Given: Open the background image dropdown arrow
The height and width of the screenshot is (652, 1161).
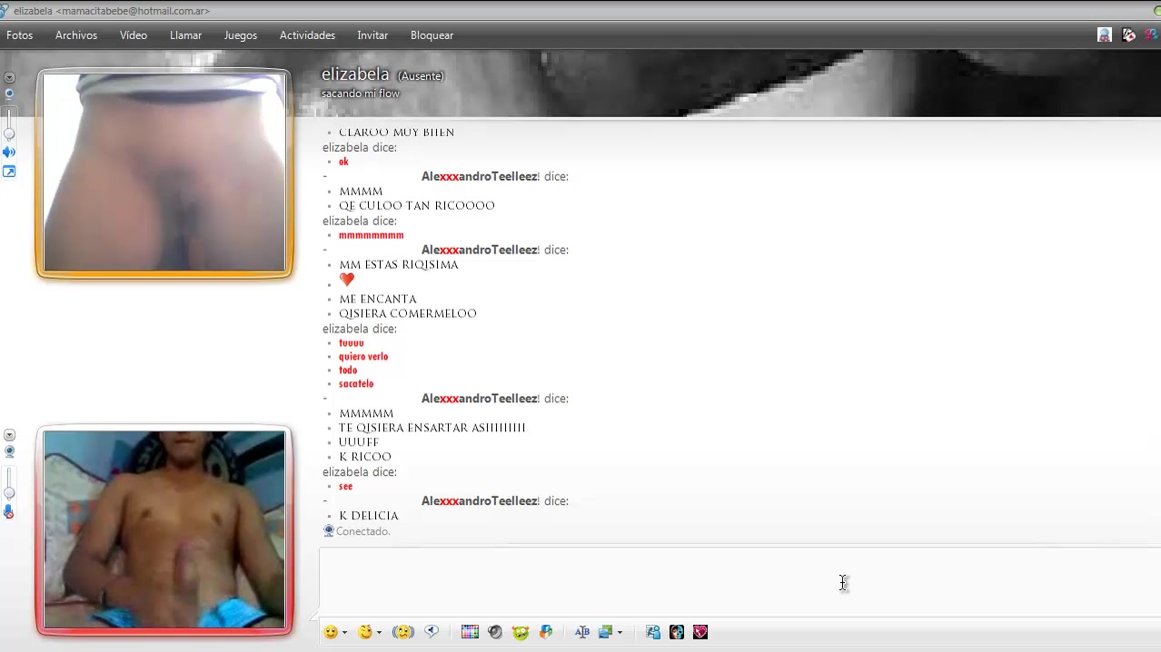Looking at the screenshot, I should point(620,633).
